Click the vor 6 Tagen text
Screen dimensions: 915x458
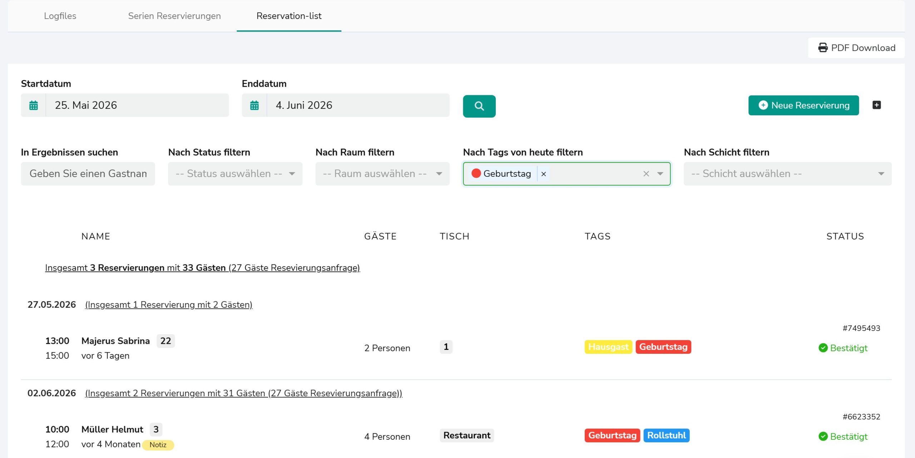click(105, 356)
